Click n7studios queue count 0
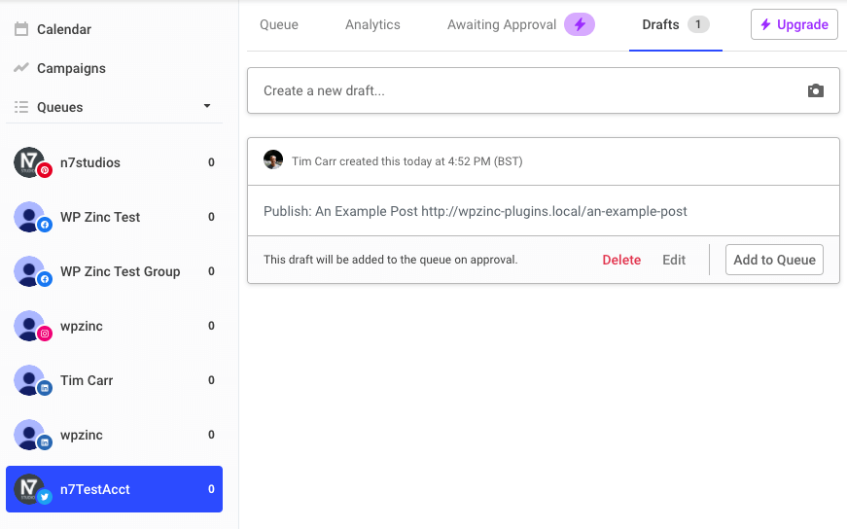This screenshot has height=529, width=847. (211, 162)
